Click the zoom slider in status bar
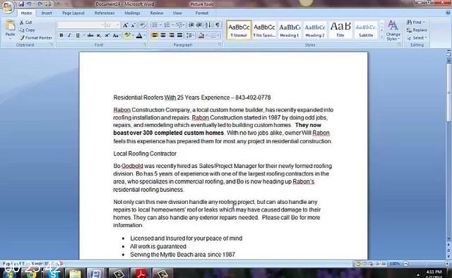Image resolution: width=452 pixels, height=278 pixels. click(x=426, y=264)
